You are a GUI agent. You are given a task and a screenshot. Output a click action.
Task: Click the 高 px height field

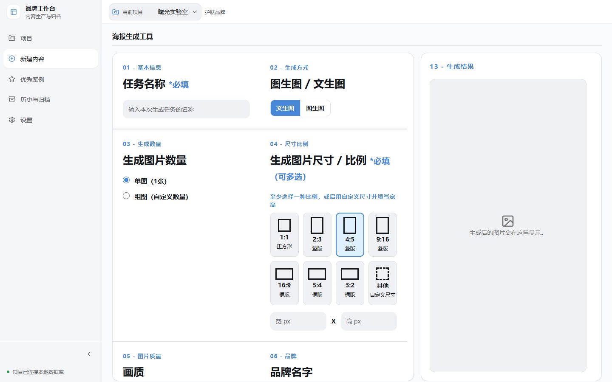point(369,321)
